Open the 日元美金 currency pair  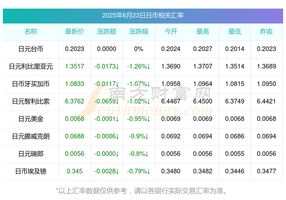click(x=31, y=119)
